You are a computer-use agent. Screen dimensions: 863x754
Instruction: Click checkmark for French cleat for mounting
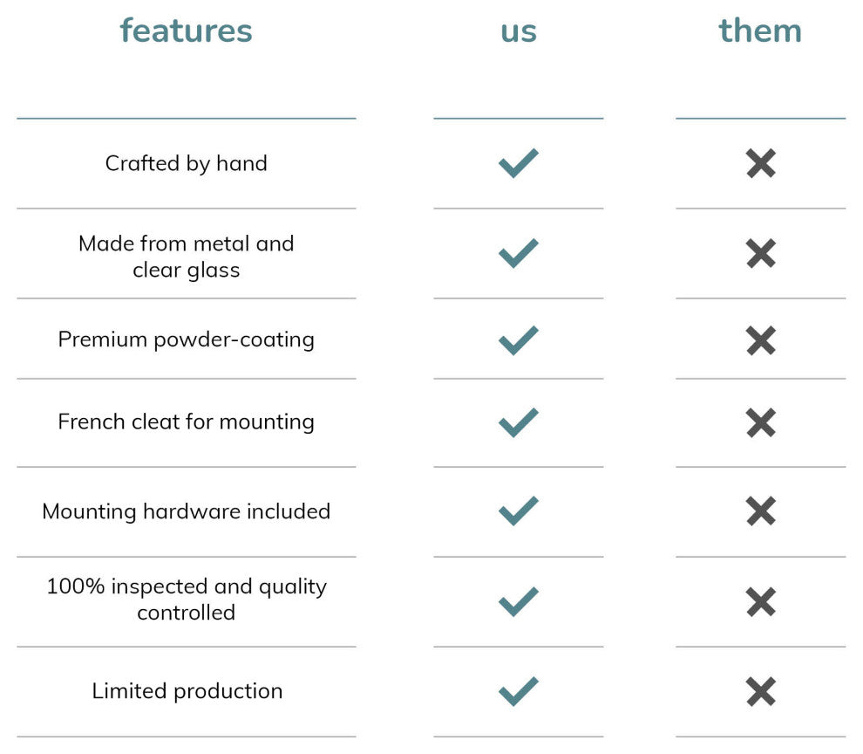[x=518, y=423]
